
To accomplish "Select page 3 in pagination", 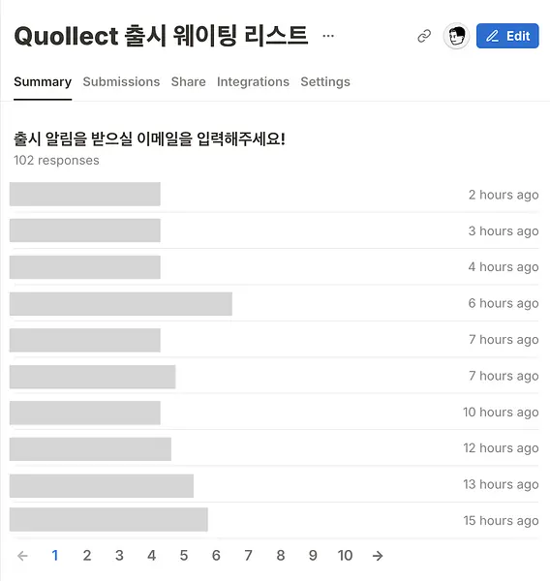I will click(x=119, y=556).
